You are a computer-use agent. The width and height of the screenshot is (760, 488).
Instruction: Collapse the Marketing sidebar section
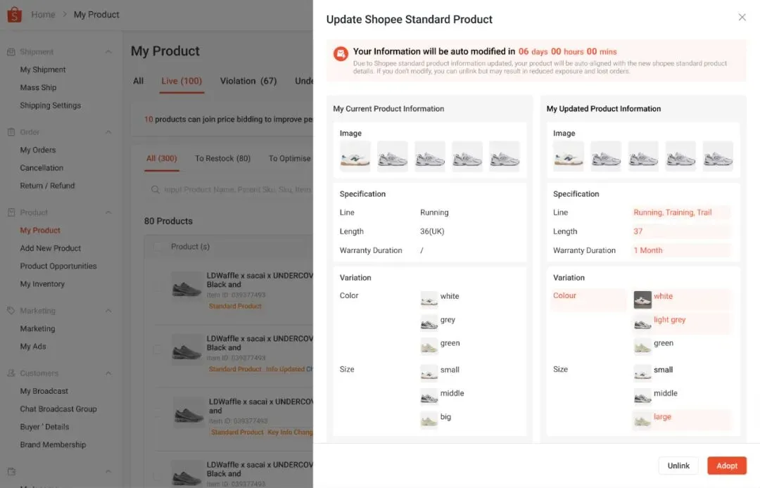[108, 310]
